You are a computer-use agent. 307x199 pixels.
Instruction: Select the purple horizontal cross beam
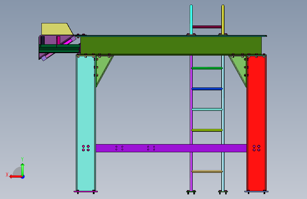pyautogui.click(x=171, y=148)
